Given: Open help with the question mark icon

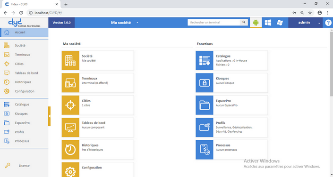Looking at the screenshot, I should tap(328, 23).
